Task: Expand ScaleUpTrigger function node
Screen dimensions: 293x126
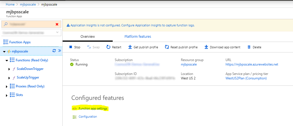Action: coord(9,78)
